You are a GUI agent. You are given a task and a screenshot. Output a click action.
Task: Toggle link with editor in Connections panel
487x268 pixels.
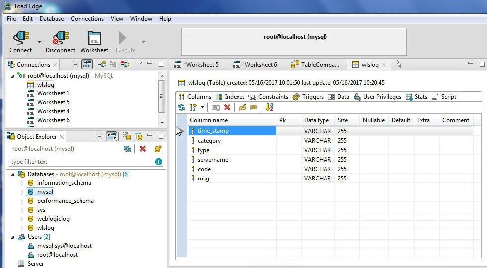tap(87, 64)
